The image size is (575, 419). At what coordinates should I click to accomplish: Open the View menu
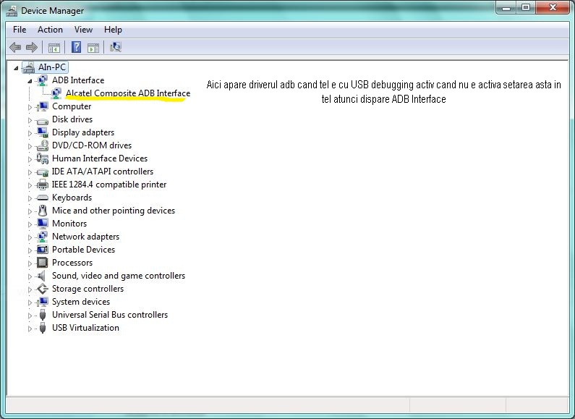(x=84, y=30)
